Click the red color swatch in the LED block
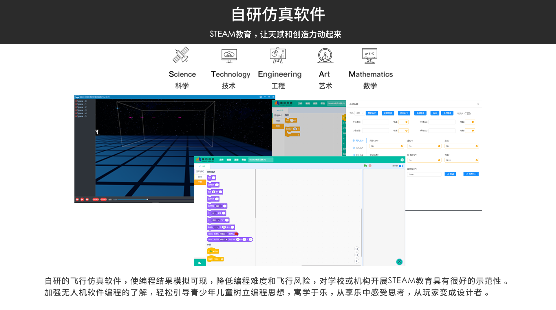Viewport: 556px width, 310px height. 236,234
